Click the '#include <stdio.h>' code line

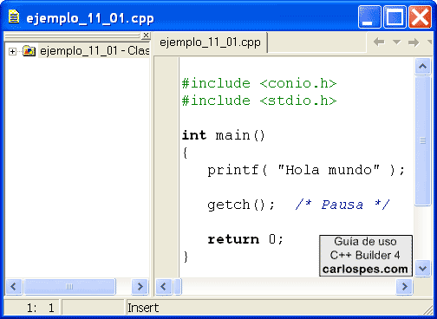pos(259,101)
